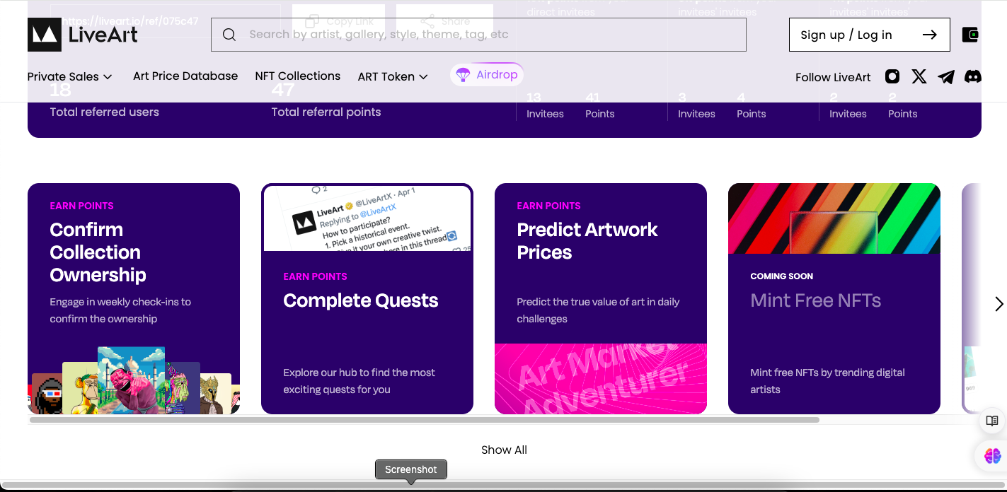The image size is (1007, 492).
Task: Click the Airdrop parachute icon
Action: click(463, 75)
